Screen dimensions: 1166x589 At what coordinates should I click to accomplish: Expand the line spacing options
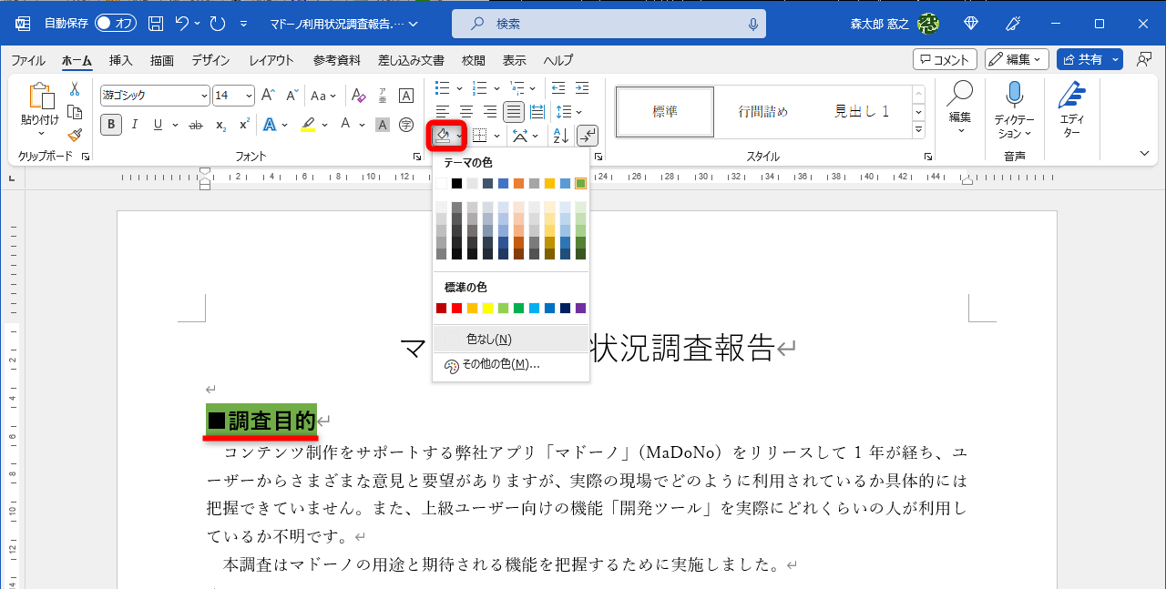click(579, 111)
